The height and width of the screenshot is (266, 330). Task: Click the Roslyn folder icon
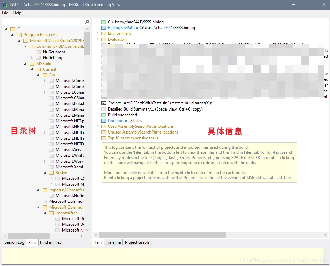51,173
